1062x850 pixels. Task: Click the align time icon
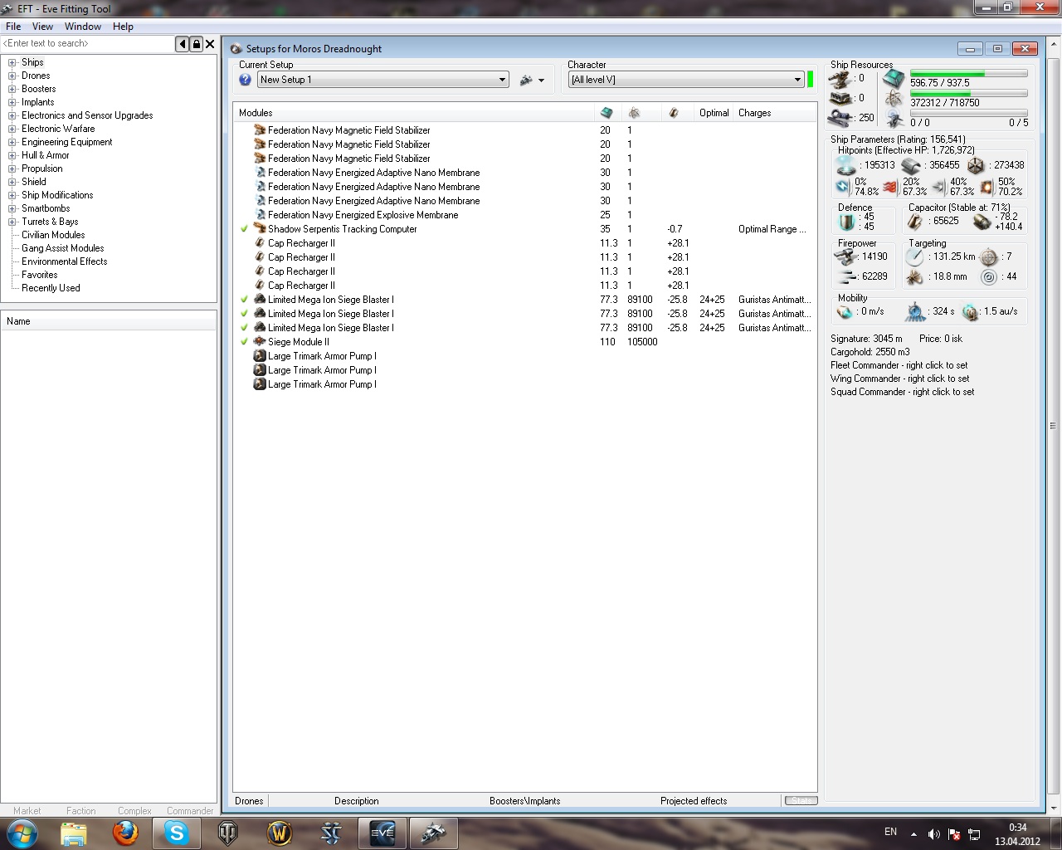(x=915, y=311)
